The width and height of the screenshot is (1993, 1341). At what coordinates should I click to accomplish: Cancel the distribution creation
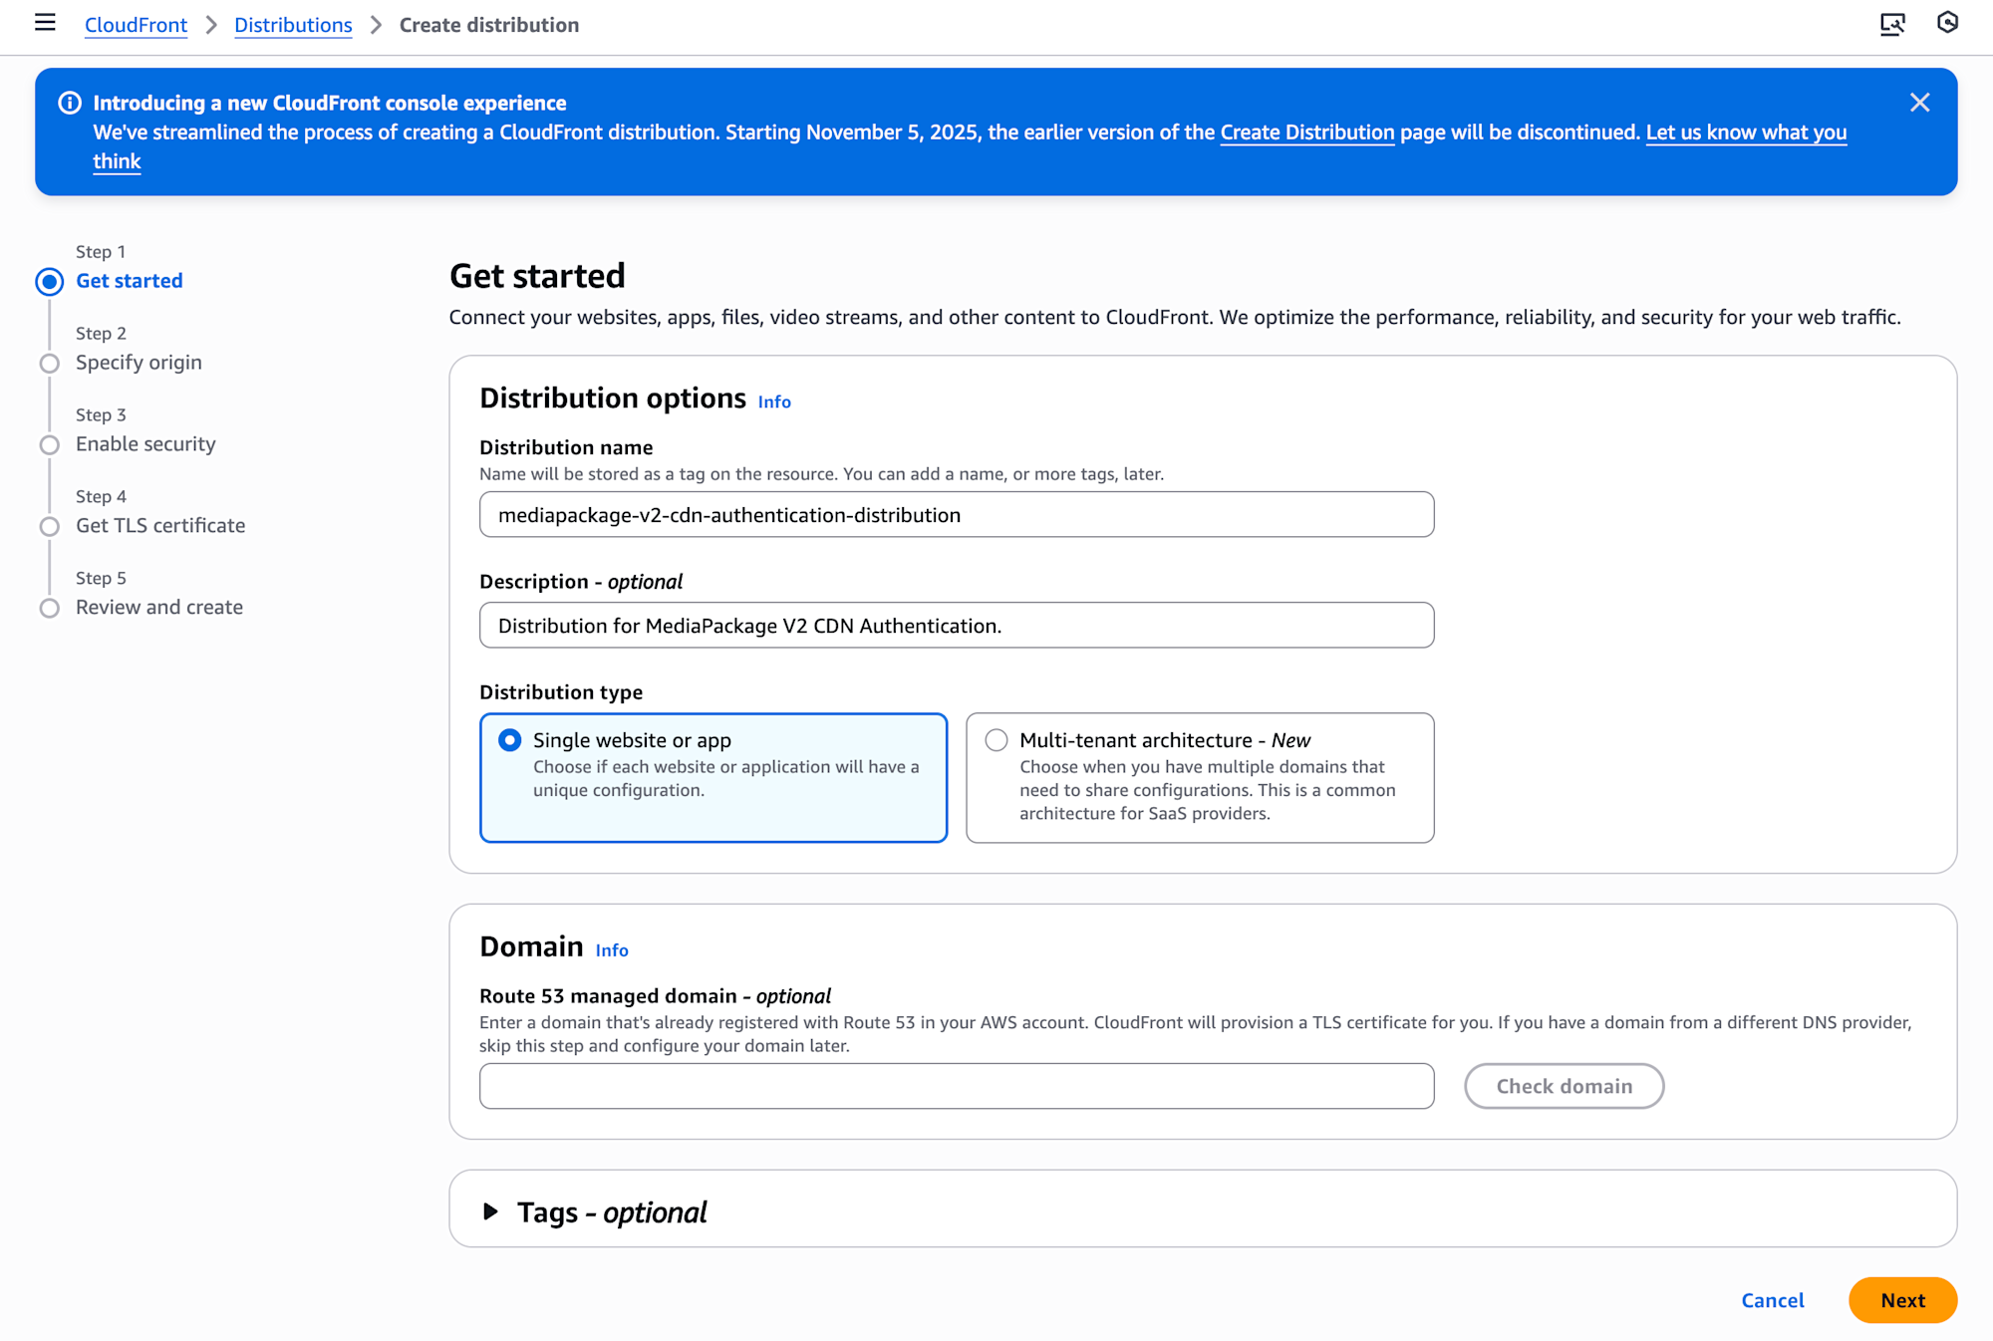point(1773,1300)
